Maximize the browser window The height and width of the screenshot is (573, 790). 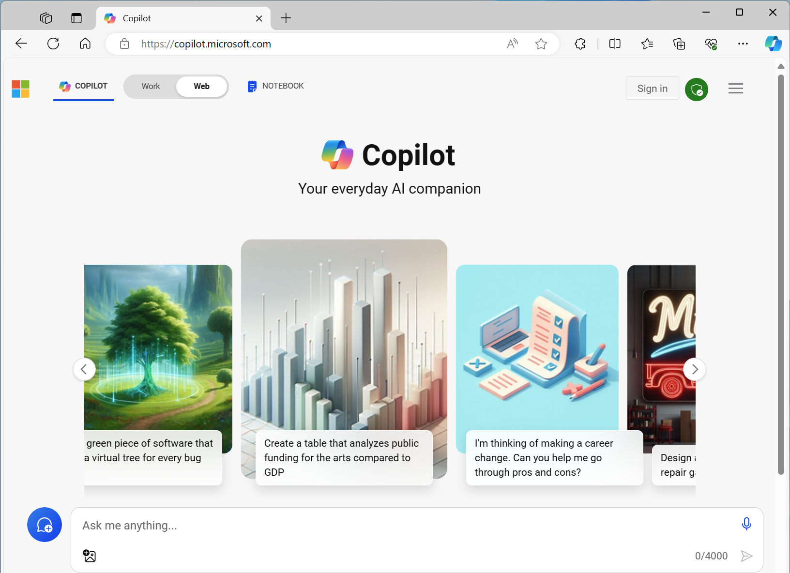[739, 12]
